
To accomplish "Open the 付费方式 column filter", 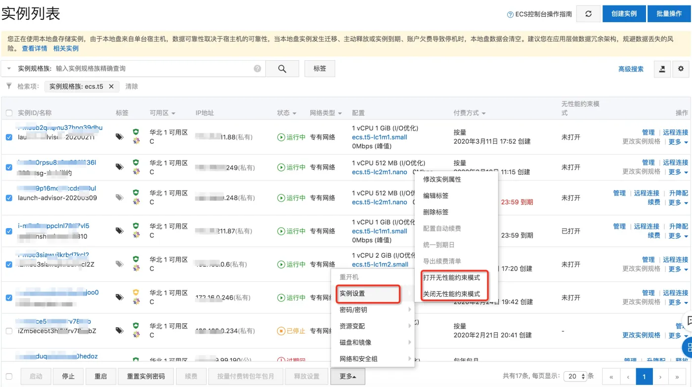I will (x=483, y=113).
